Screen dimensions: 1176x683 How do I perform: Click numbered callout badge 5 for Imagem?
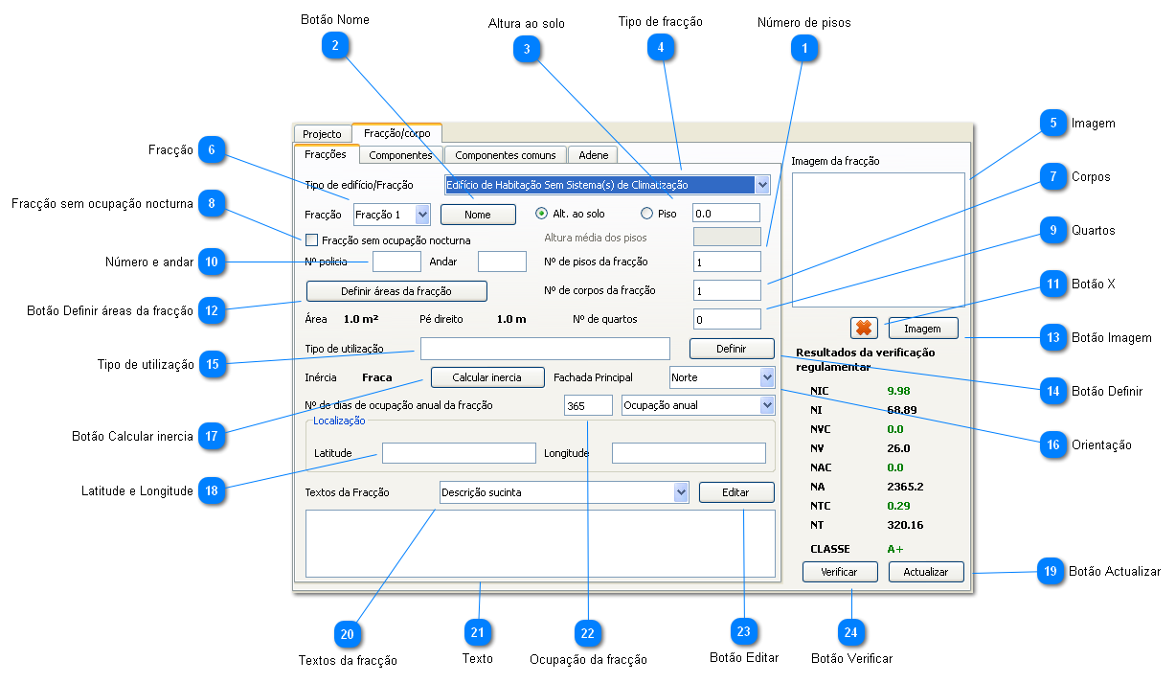click(1053, 123)
